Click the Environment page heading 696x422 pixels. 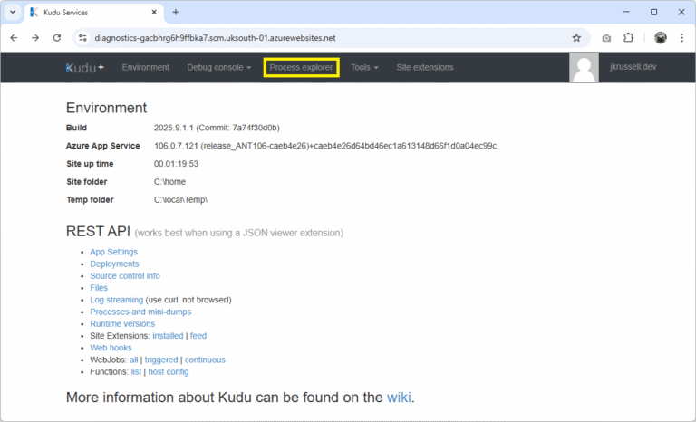[x=106, y=108]
